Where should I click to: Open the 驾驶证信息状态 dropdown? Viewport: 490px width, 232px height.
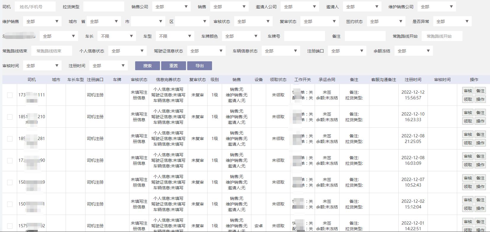click(206, 51)
